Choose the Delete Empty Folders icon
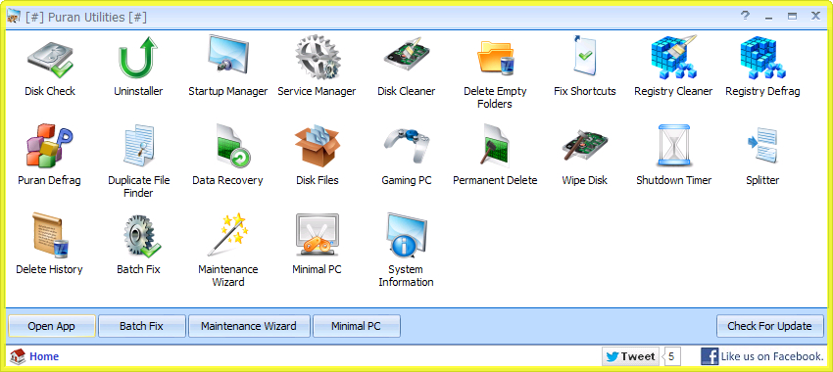This screenshot has width=833, height=372. tap(495, 58)
